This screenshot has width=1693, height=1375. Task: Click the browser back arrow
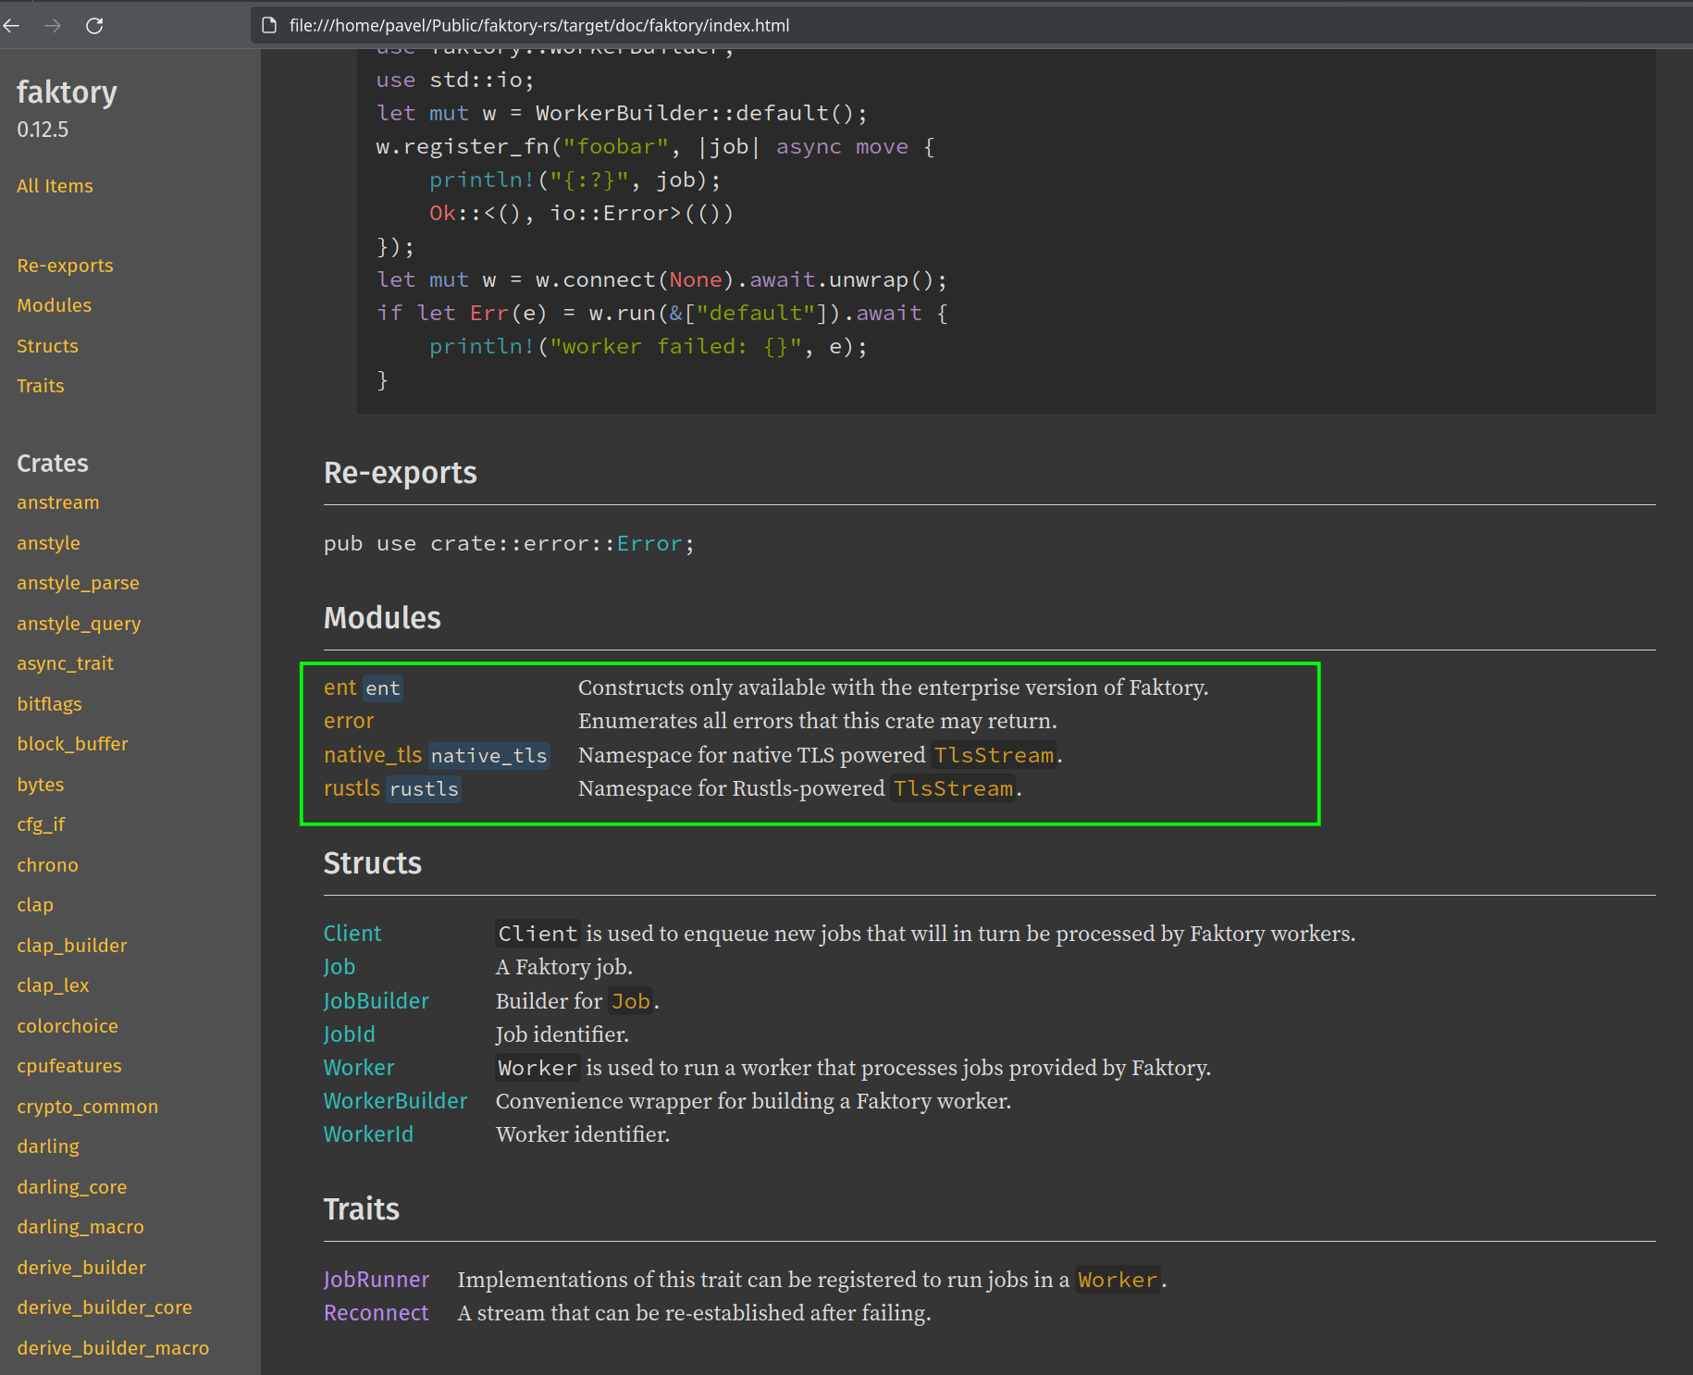12,26
